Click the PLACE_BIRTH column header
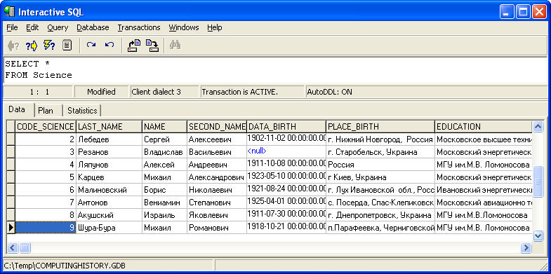Screen dimensions: 551x274 pos(380,126)
